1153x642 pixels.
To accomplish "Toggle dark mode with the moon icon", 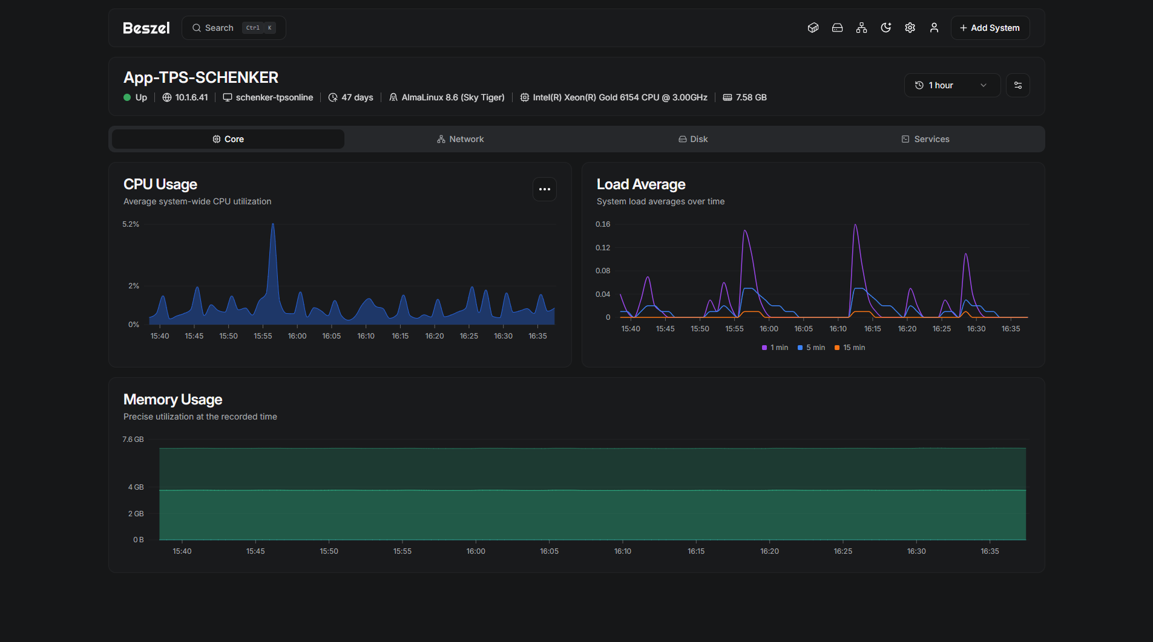I will click(885, 28).
